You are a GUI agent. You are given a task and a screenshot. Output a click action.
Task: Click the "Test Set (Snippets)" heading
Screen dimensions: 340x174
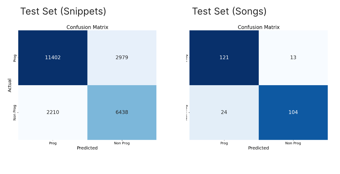(63, 12)
